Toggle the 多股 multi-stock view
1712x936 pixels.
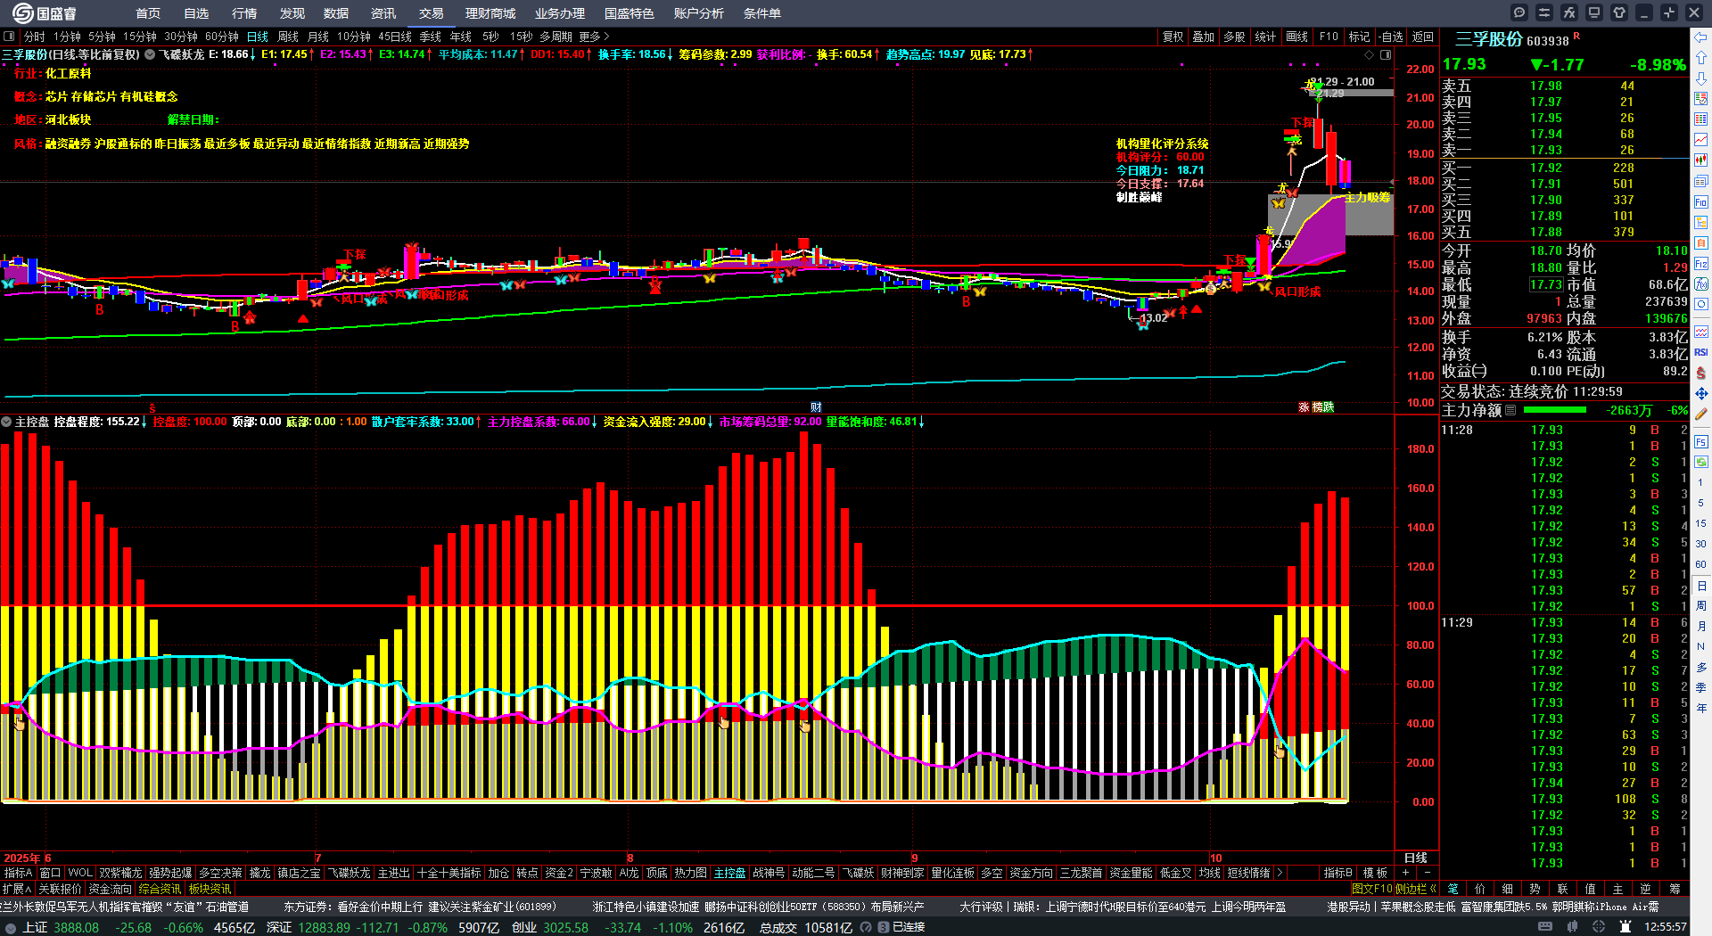tap(1234, 37)
